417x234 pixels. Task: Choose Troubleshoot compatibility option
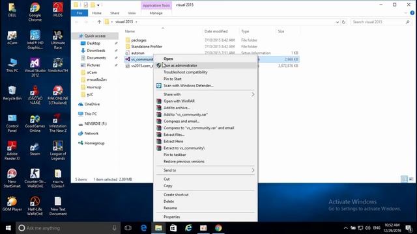(205, 72)
